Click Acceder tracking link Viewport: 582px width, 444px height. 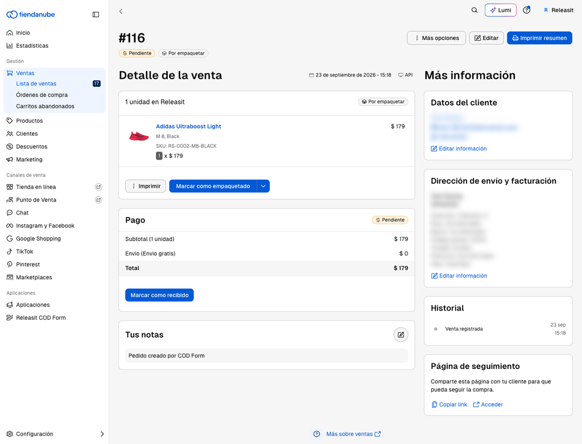(488, 405)
